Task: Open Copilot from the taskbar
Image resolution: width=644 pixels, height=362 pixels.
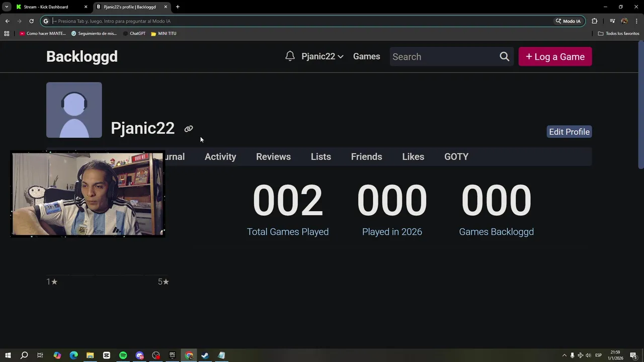Action: [57, 355]
